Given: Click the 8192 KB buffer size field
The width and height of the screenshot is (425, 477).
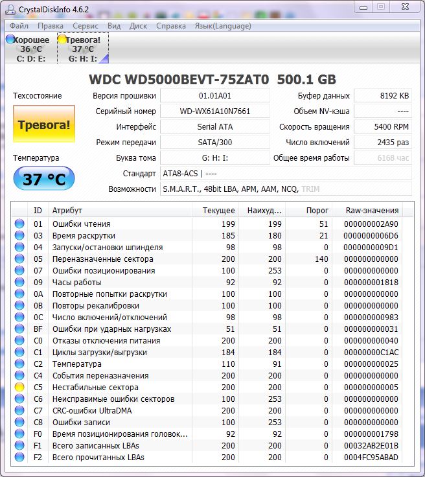Looking at the screenshot, I should (x=383, y=96).
